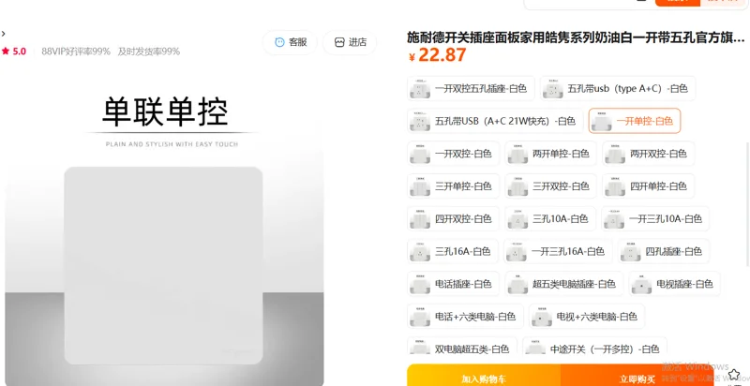Viewport: 750px width, 386px height.
Task: Select option 一开双控五孔插座-白色
Action: click(x=471, y=88)
